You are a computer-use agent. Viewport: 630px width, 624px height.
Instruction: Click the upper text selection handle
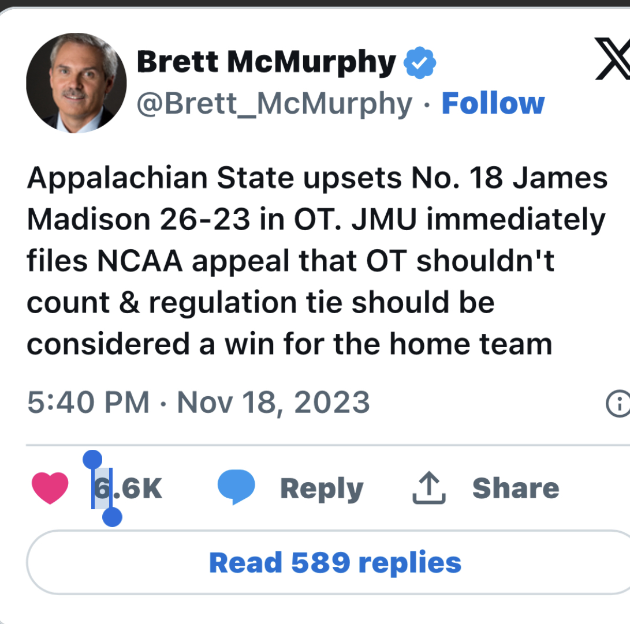(92, 460)
